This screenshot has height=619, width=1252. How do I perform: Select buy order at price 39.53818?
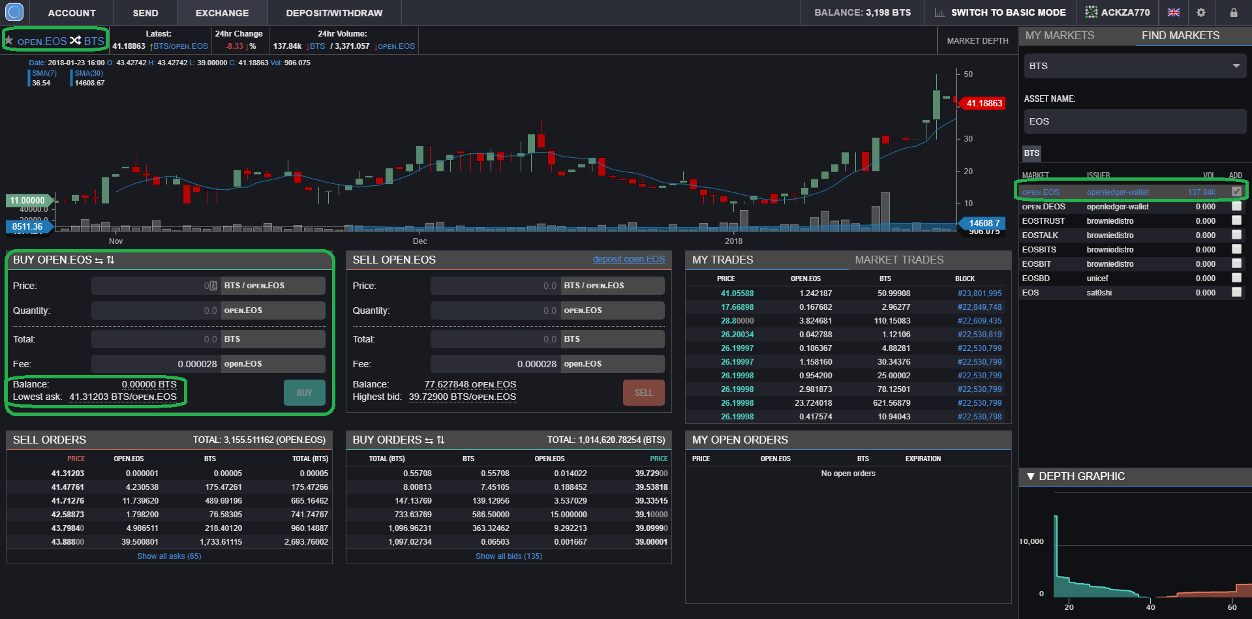coord(508,487)
